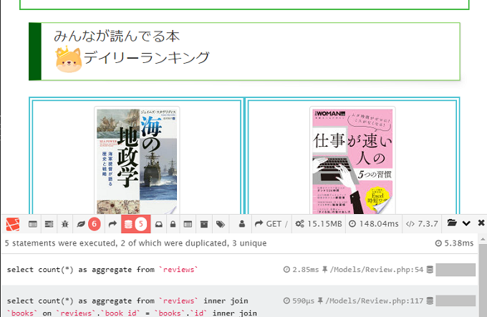Click the PHP version 7.3.7 indicator
The height and width of the screenshot is (317, 487).
coord(422,224)
